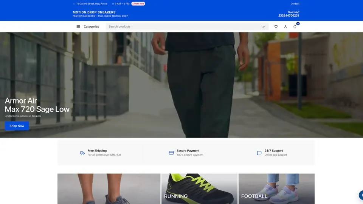Viewport: 363px width, 204px height.
Task: Open the user account icon
Action: (285, 26)
